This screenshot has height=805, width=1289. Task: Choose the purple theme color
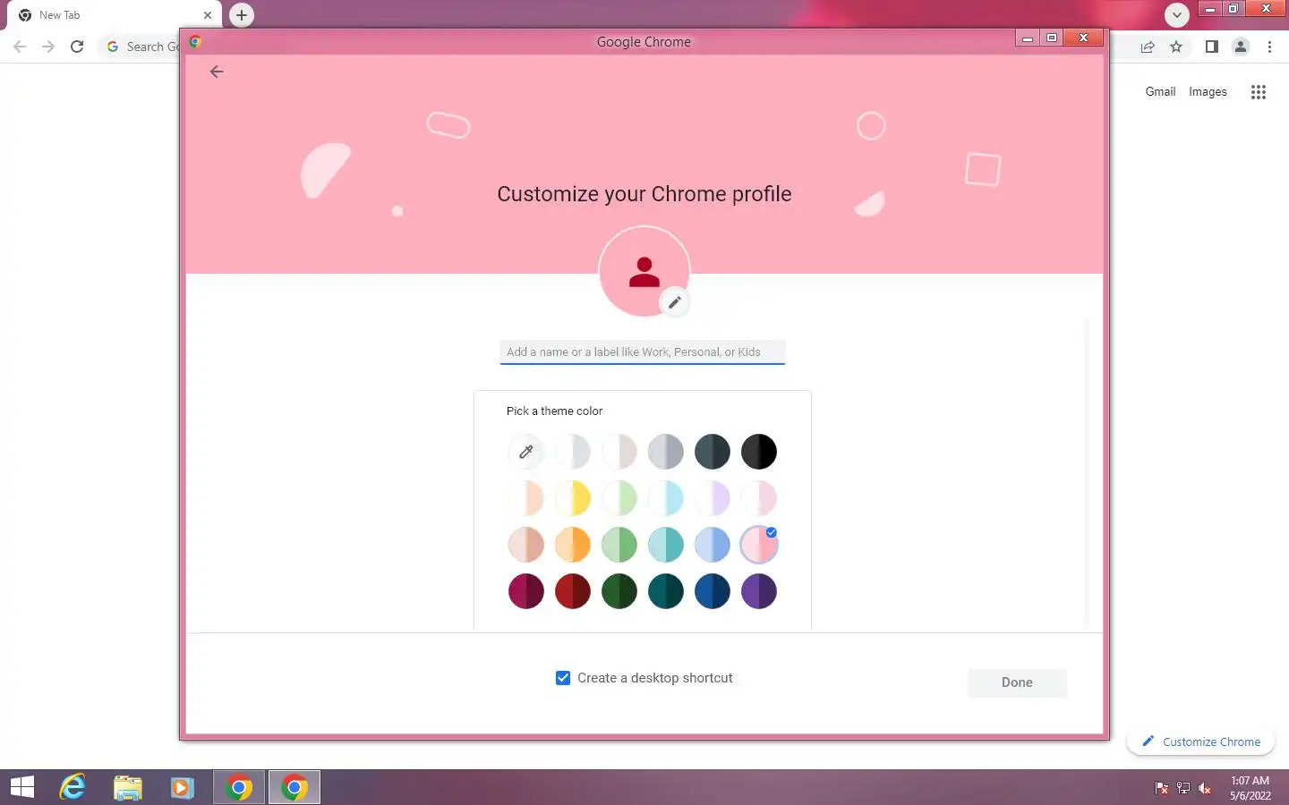click(x=759, y=591)
